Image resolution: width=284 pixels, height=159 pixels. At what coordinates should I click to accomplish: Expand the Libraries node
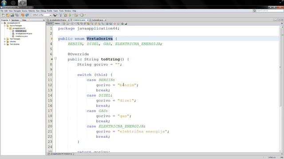[x=5, y=42]
